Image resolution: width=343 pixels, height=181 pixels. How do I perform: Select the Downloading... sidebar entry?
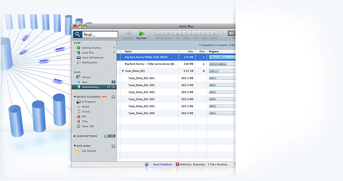click(94, 87)
